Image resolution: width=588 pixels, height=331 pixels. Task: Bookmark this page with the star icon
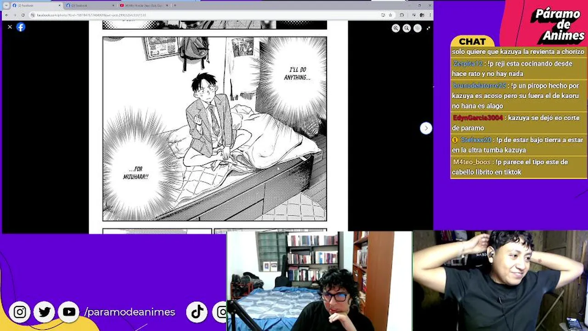coord(390,15)
